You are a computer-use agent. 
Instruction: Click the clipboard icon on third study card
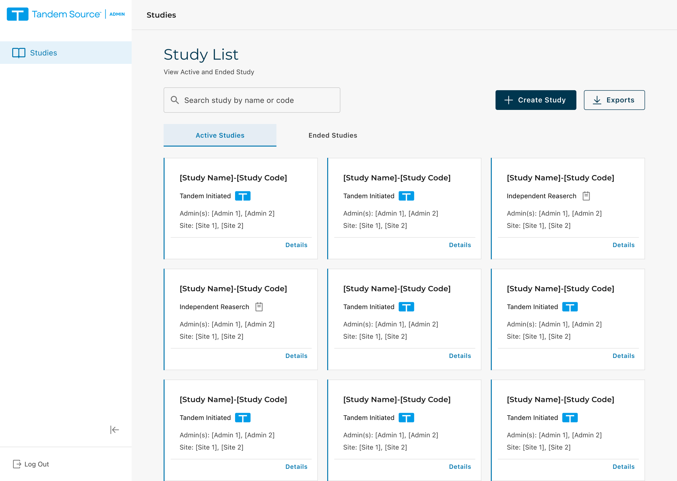pos(586,196)
